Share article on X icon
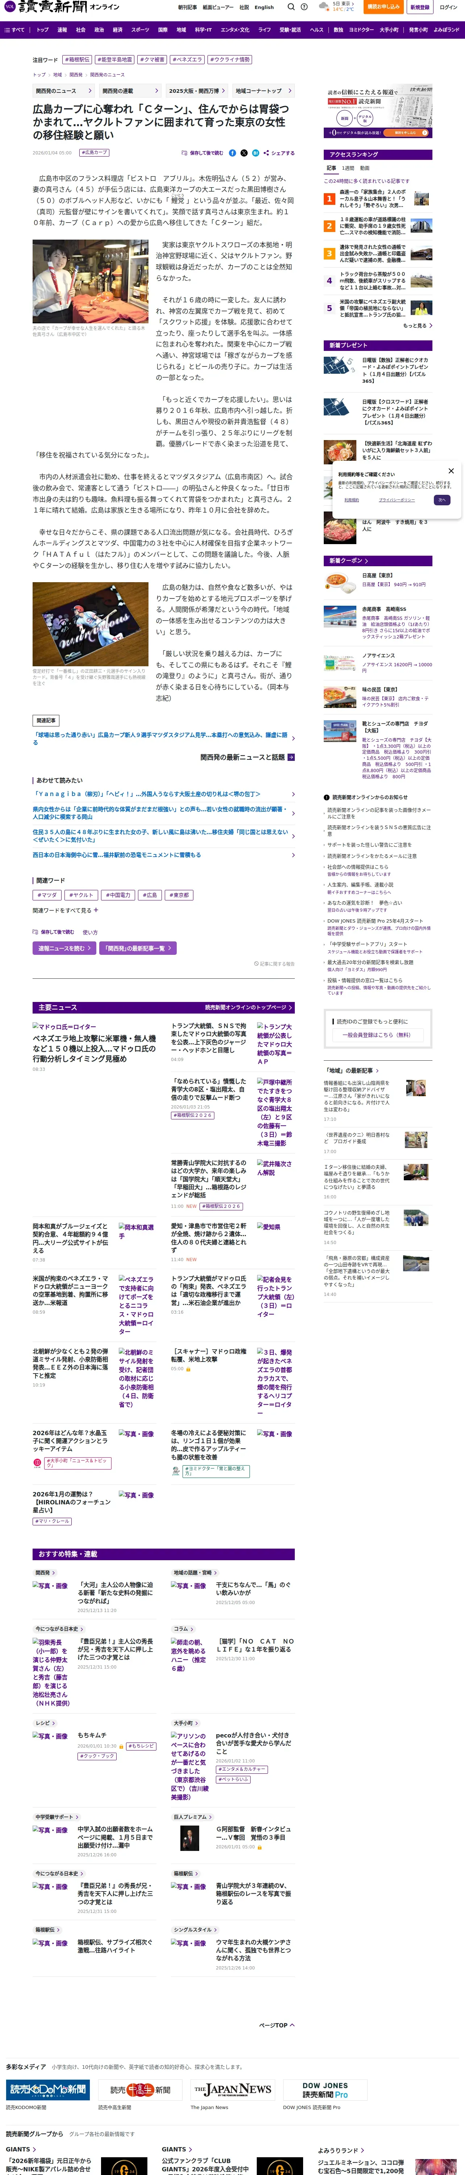Viewport: 465px width, 2175px height. [x=244, y=153]
